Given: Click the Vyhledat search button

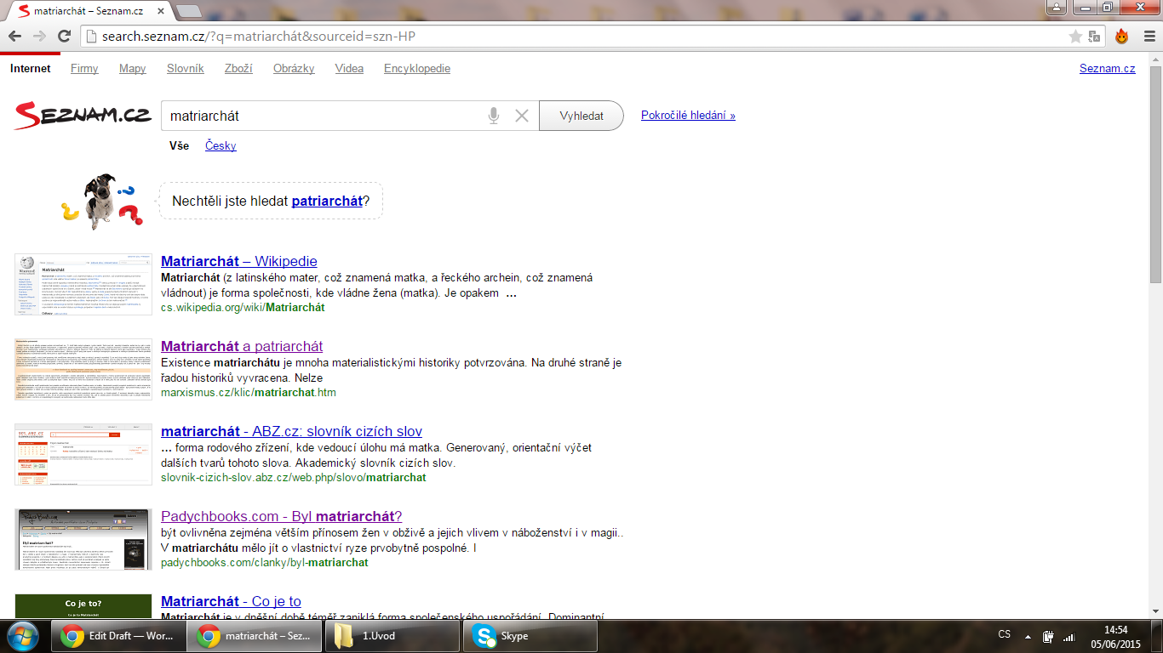Looking at the screenshot, I should click(581, 116).
